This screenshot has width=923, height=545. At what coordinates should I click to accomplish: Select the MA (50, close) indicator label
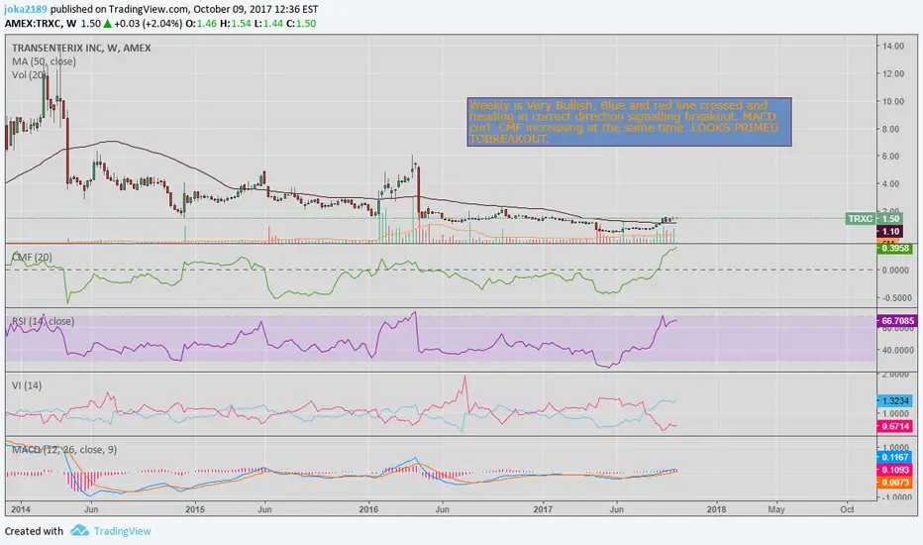[44, 61]
